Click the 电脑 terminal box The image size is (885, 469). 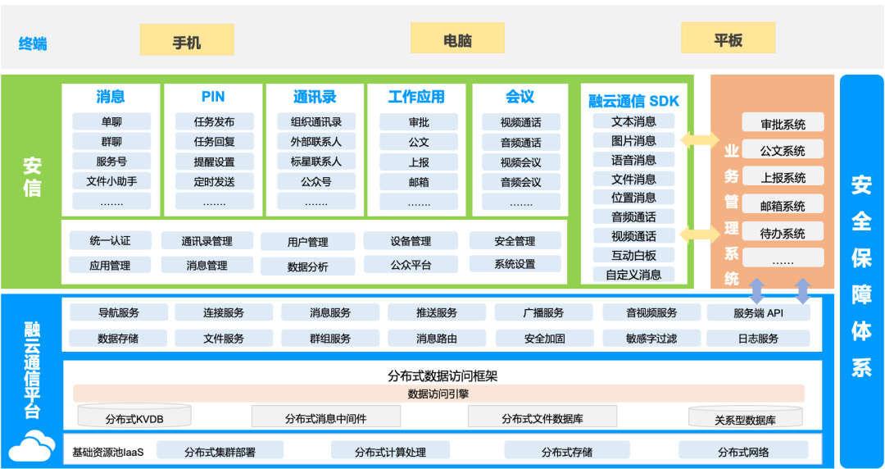(x=457, y=39)
